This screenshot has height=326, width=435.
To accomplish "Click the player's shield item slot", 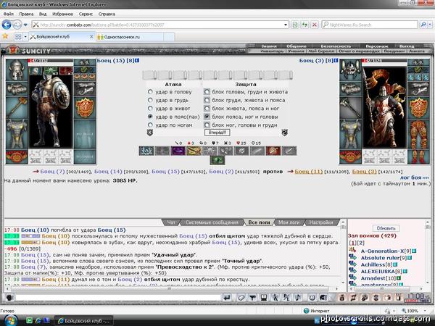I will point(85,108).
